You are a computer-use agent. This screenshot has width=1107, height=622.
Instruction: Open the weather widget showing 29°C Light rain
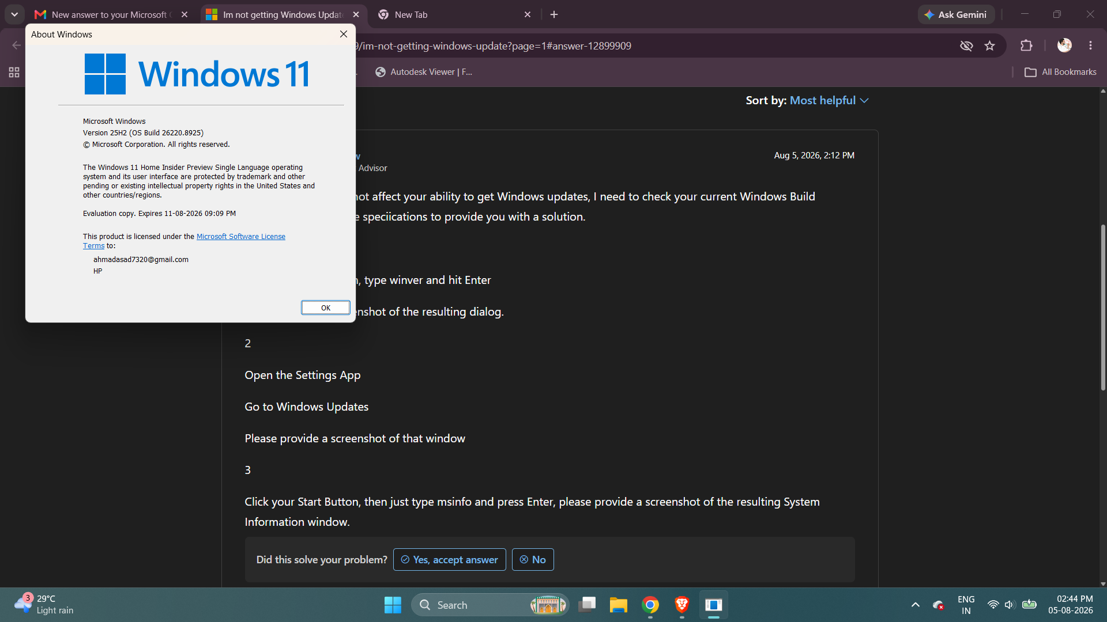pos(44,605)
